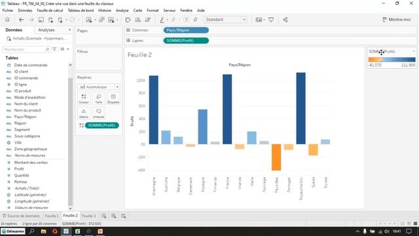Open Fichier menu
The image size is (419, 236).
click(8, 10)
